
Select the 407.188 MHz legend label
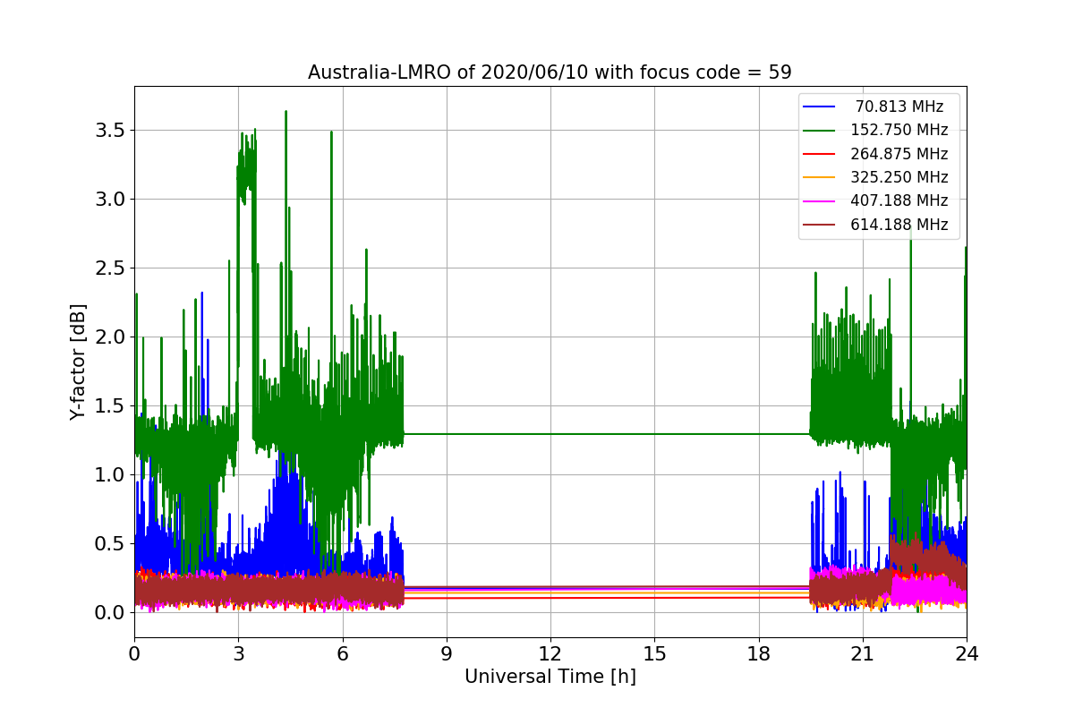click(899, 201)
